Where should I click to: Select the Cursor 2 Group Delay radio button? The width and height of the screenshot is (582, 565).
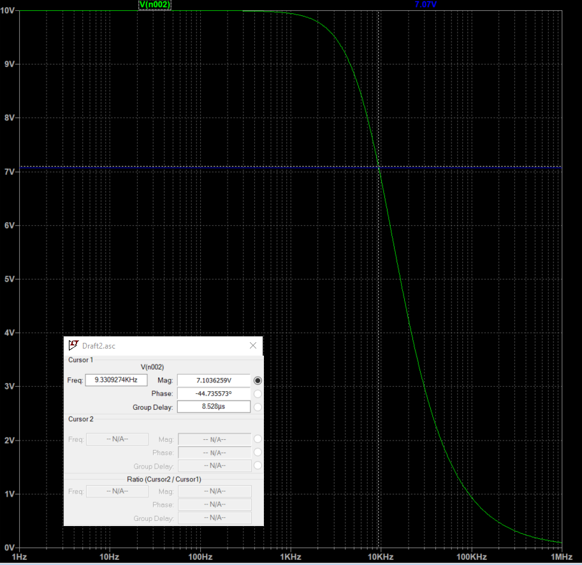click(258, 465)
